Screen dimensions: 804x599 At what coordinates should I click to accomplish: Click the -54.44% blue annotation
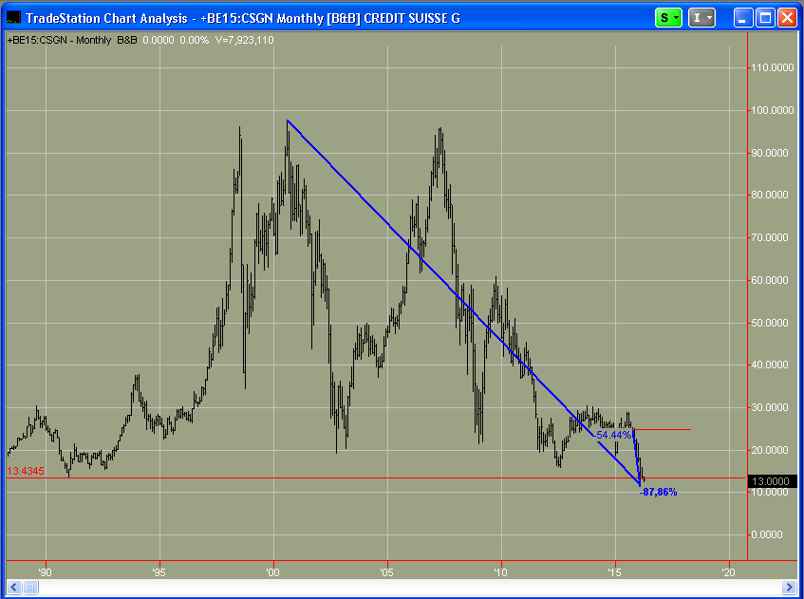pos(613,435)
